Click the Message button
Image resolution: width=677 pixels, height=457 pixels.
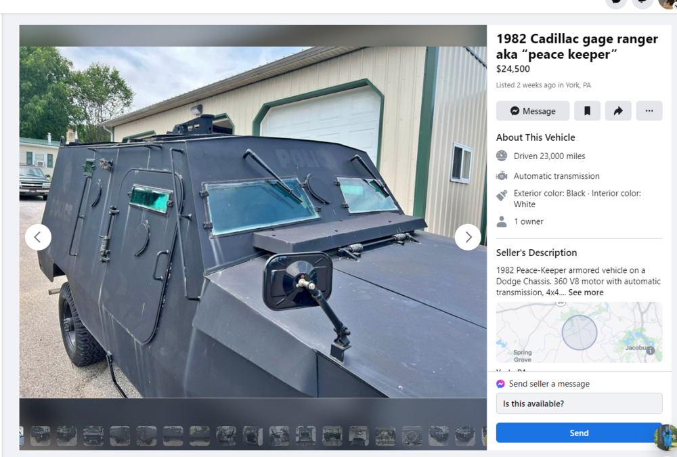[532, 111]
